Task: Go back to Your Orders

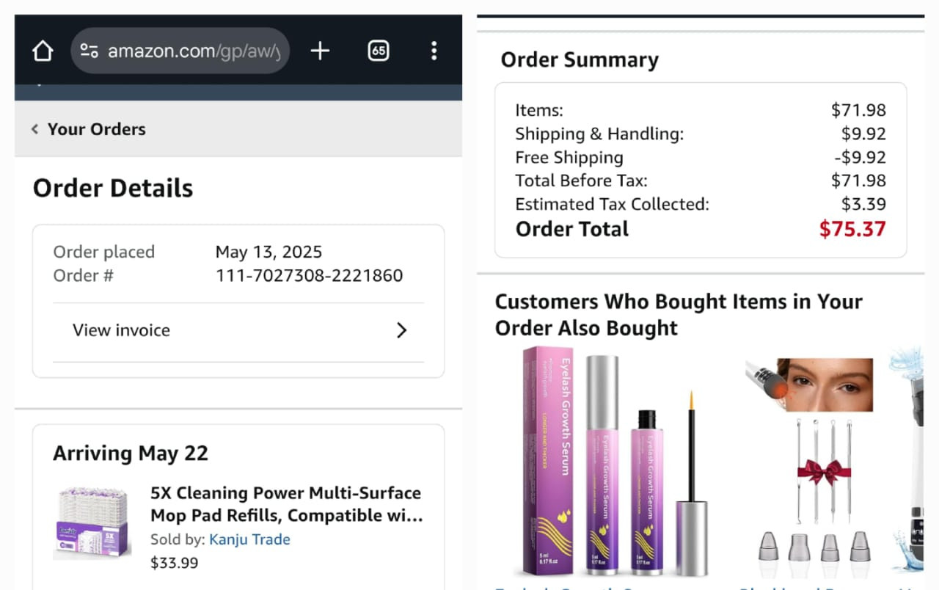Action: click(96, 129)
